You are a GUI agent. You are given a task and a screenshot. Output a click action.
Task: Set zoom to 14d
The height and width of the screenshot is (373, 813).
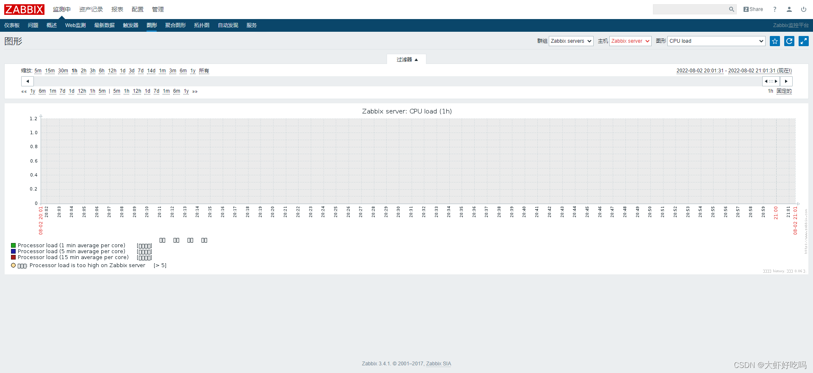[x=151, y=71]
